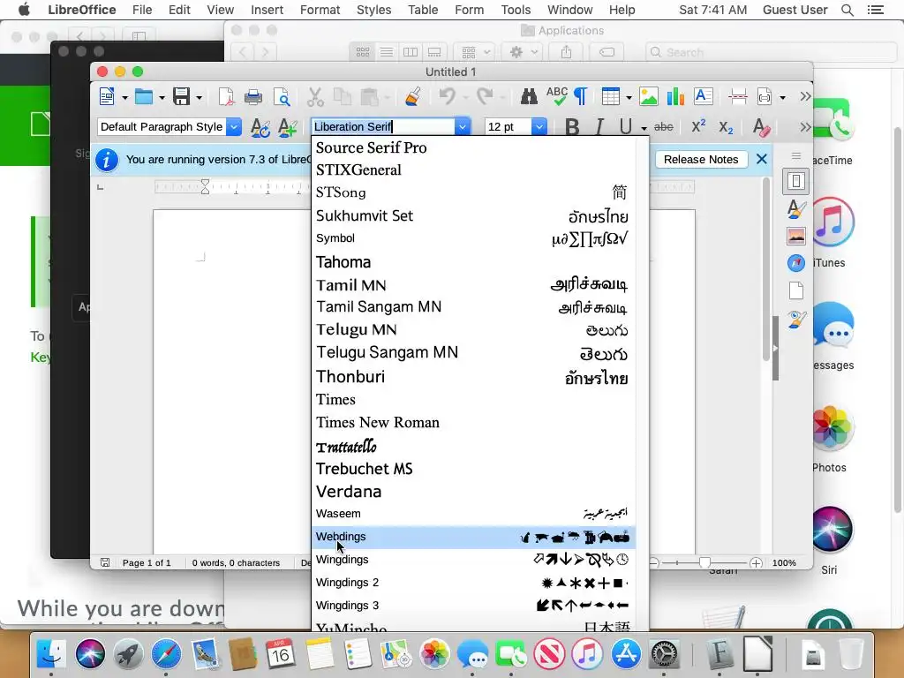Open the Insert menu
The width and height of the screenshot is (904, 678).
(267, 10)
